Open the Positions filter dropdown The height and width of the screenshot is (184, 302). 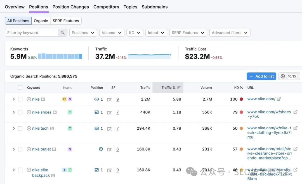(83, 33)
